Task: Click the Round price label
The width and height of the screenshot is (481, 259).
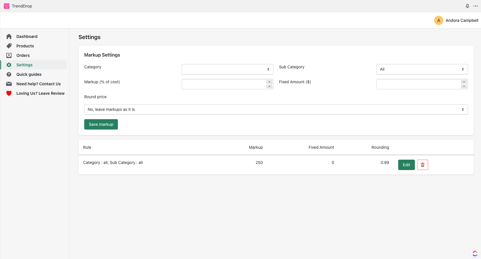Action: [x=95, y=97]
